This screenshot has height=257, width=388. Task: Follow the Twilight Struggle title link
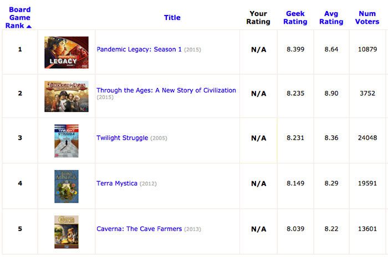(x=122, y=138)
